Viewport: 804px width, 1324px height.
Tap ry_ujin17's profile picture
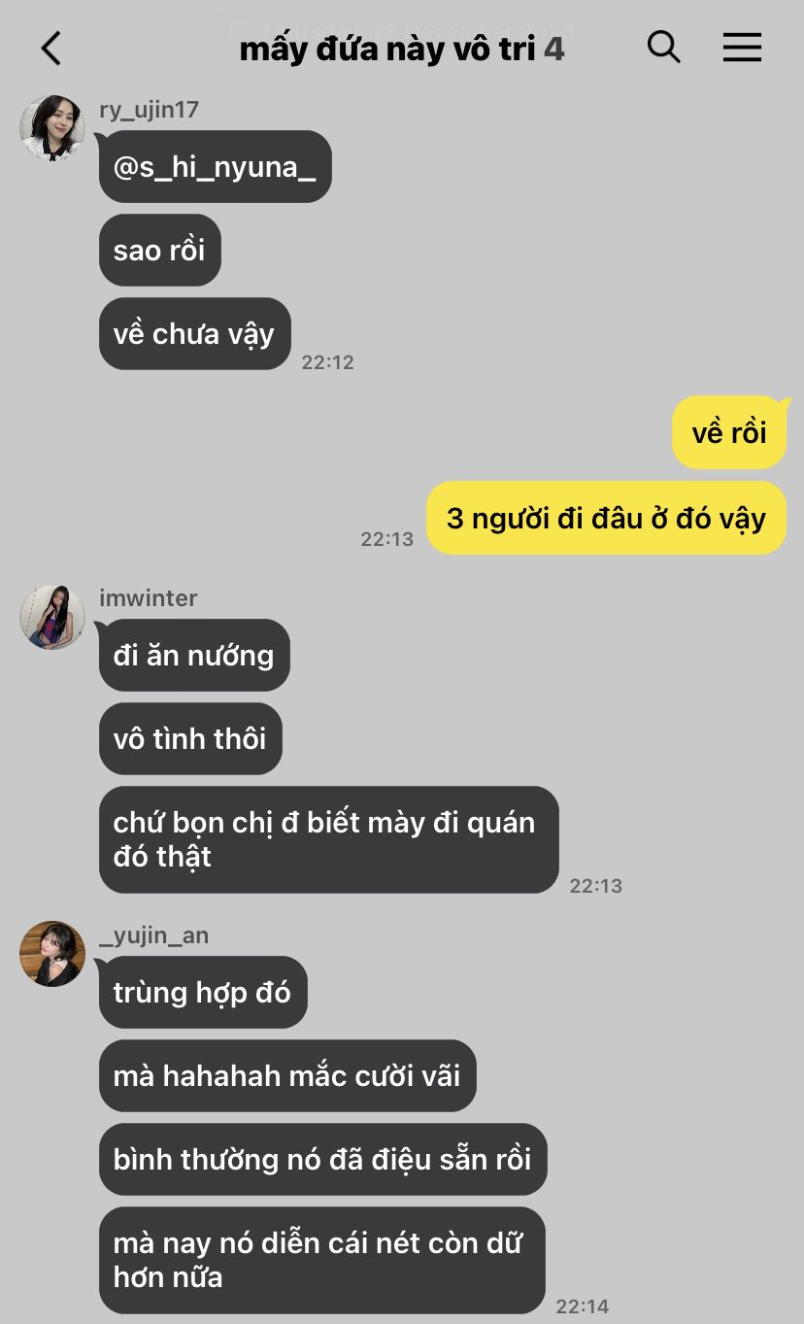pos(52,128)
